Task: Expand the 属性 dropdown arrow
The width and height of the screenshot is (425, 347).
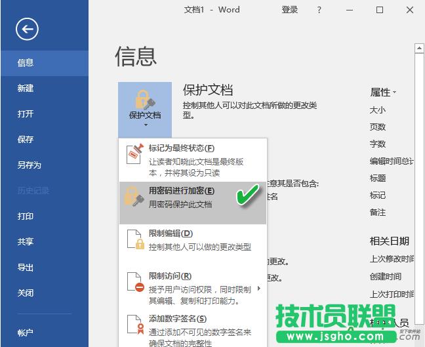Action: coord(395,93)
